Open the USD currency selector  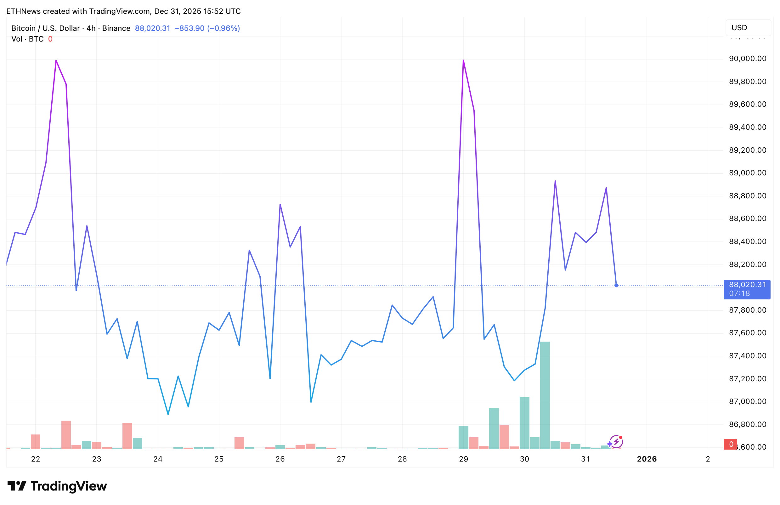pos(748,28)
